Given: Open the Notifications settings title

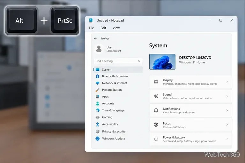Looking at the screenshot, I should 171,109.
